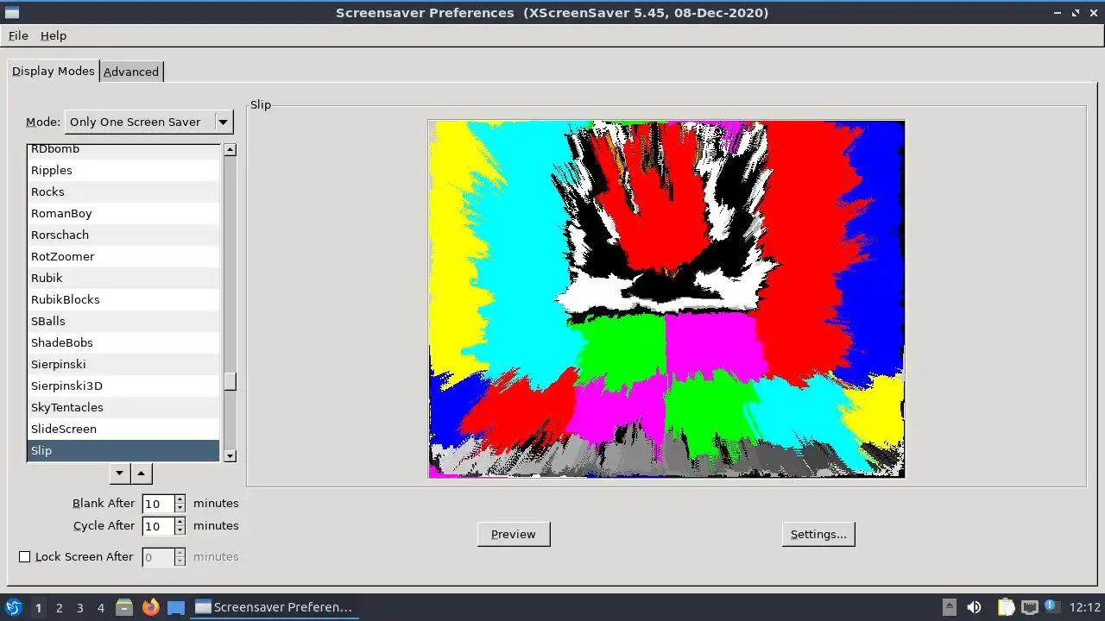Select the highlighted Slip list entry
Screen dimensions: 1105x621
point(123,450)
